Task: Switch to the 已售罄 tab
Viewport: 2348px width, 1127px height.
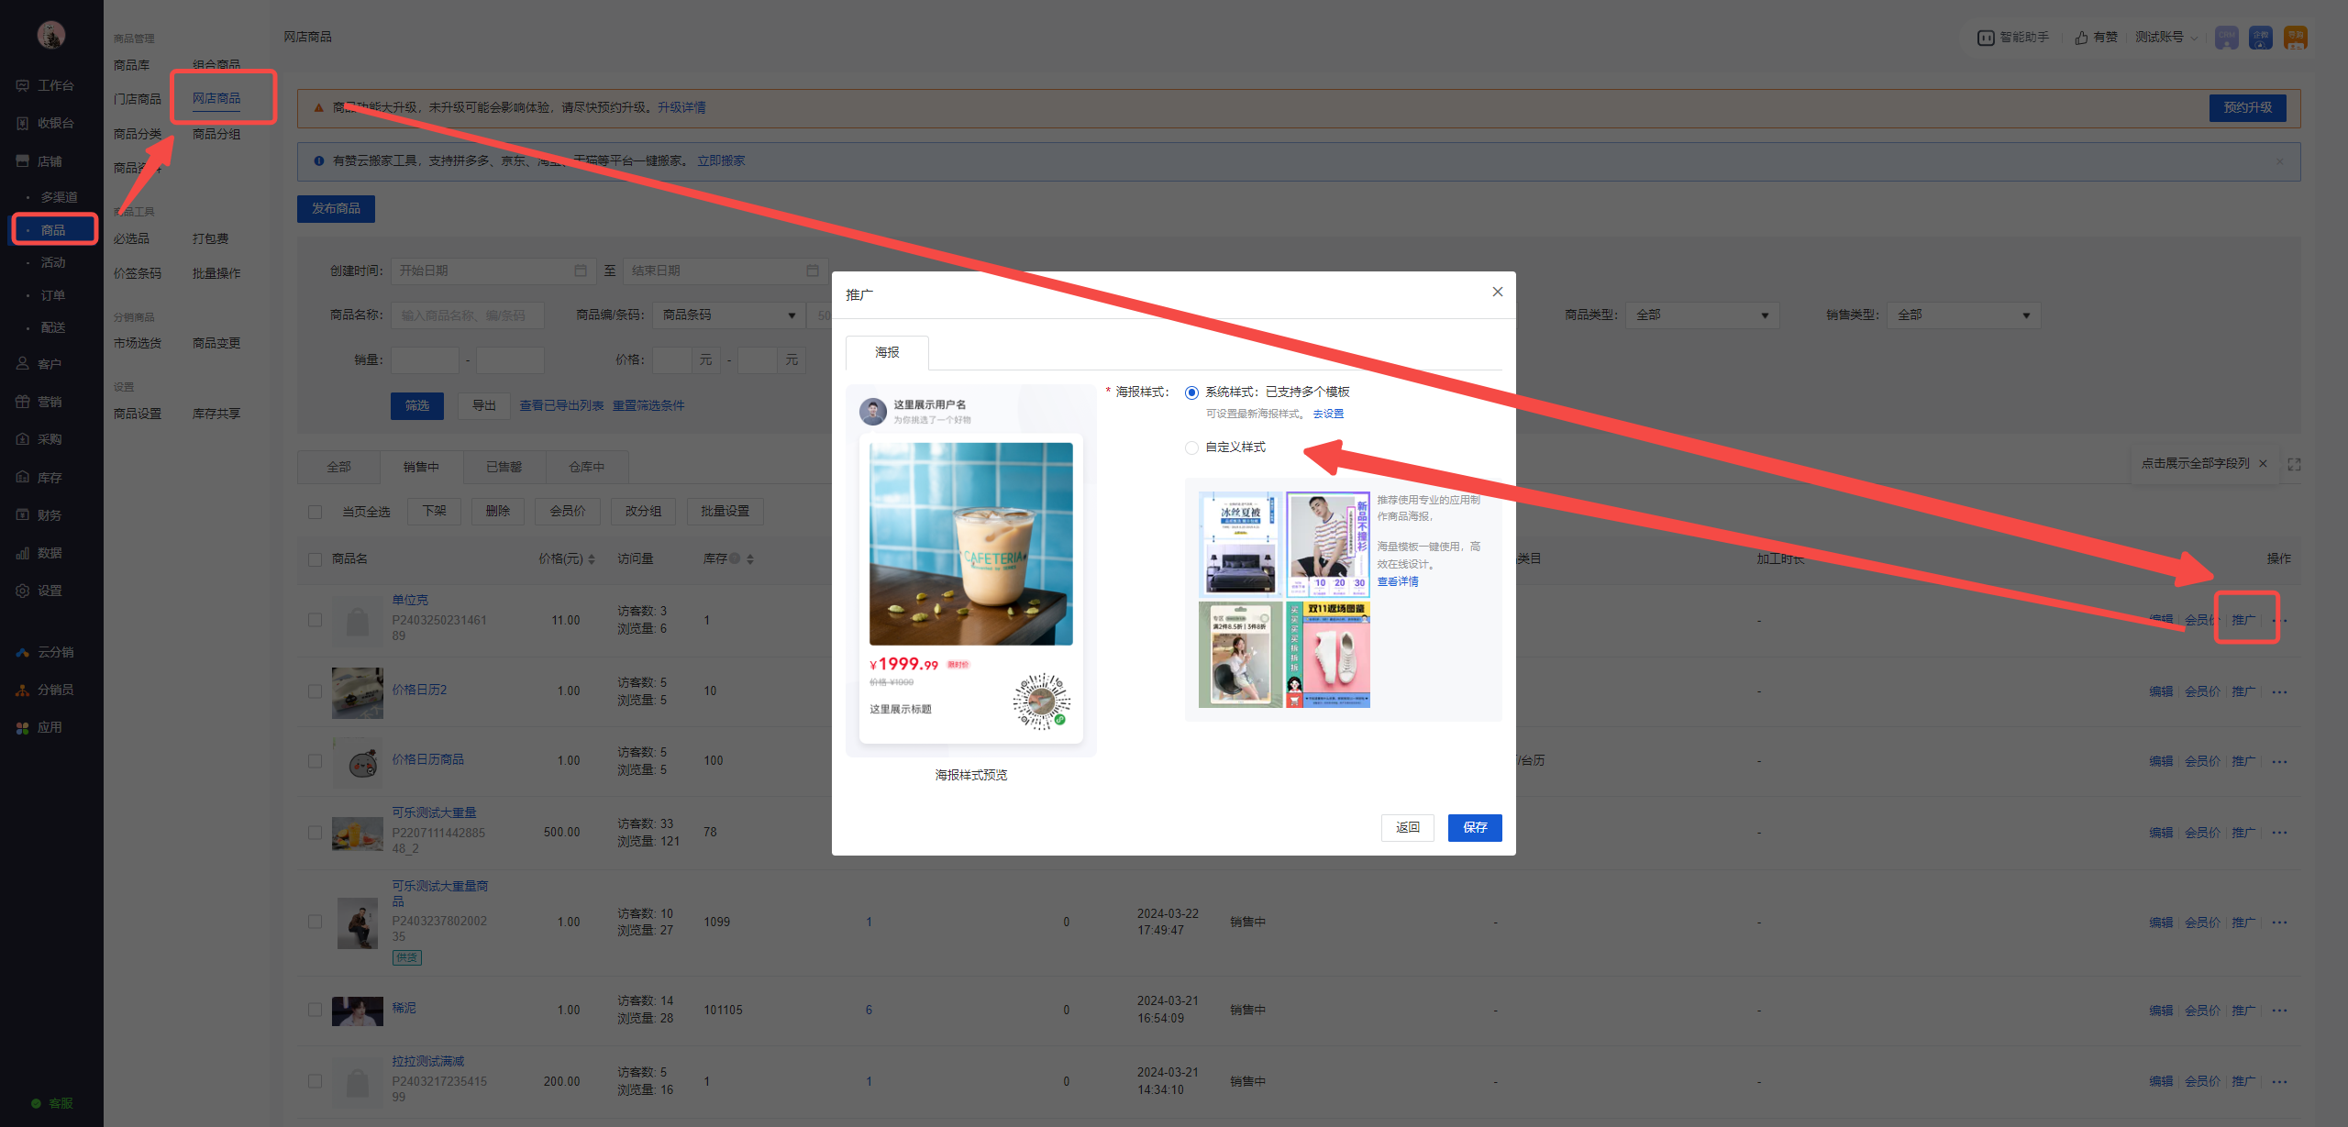Action: tap(504, 467)
